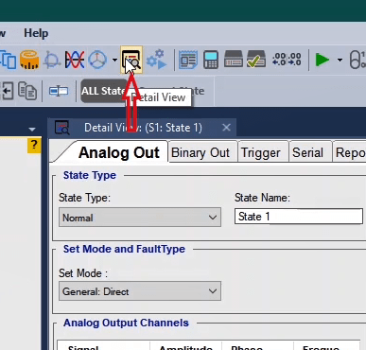366x350 pixels.
Task: Click the crosshair target icon in toolbar
Action: (x=52, y=60)
